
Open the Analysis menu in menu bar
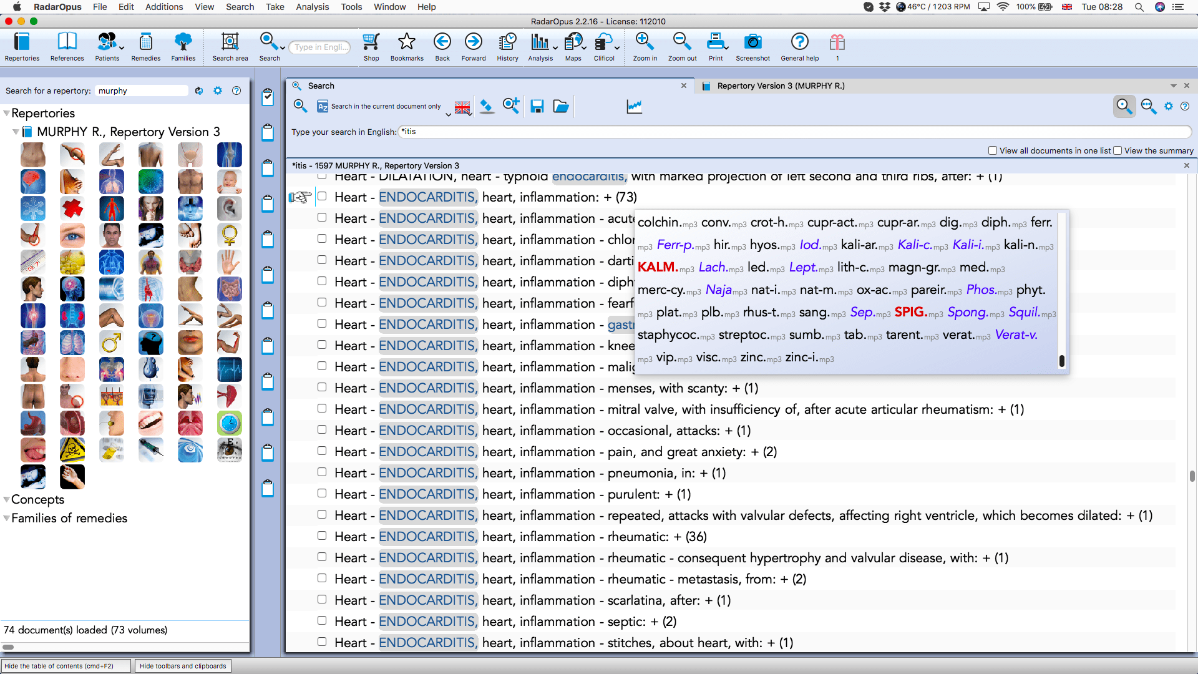pos(312,7)
